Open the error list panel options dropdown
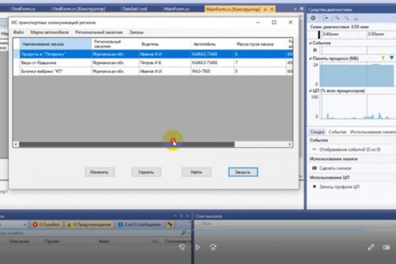 [176, 216]
